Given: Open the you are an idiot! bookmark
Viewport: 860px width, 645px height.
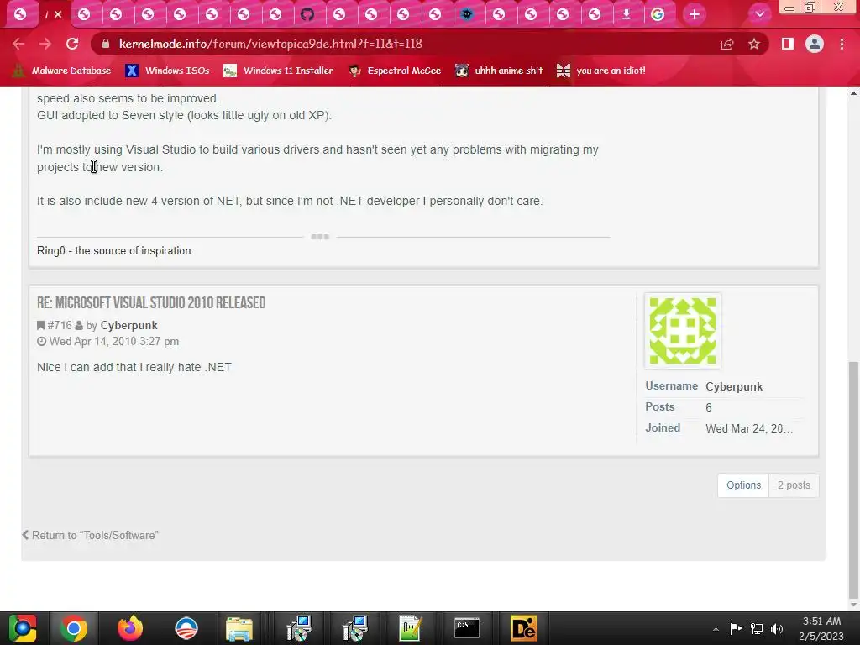Looking at the screenshot, I should (601, 71).
